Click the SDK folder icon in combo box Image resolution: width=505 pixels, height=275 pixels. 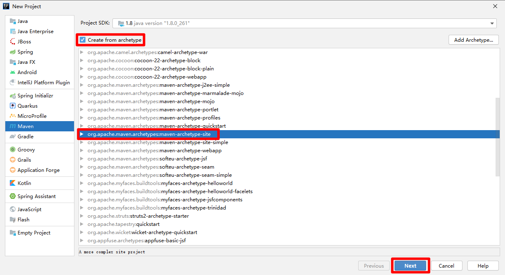(x=120, y=23)
